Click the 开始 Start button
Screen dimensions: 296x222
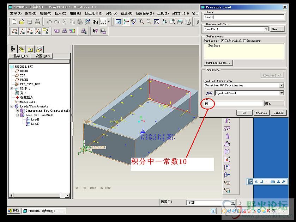click(14, 210)
